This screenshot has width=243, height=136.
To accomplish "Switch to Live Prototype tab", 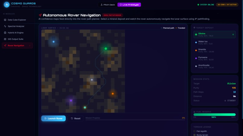I will pos(129,5).
